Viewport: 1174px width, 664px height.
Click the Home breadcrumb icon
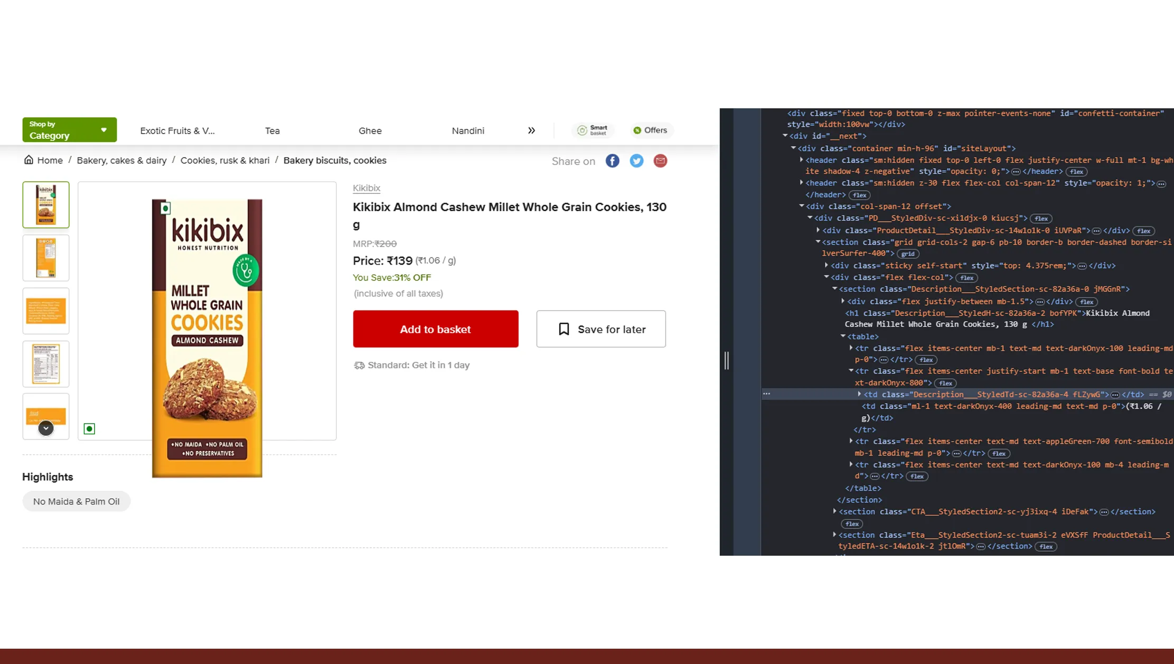tap(29, 160)
